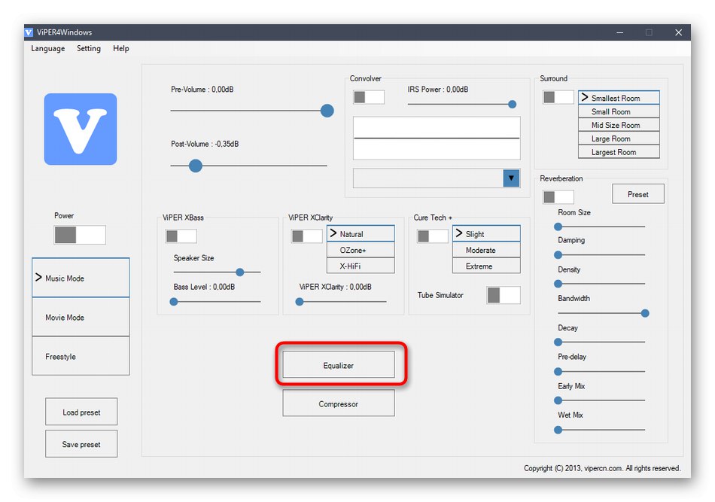This screenshot has height=502, width=715.
Task: Open the Convolver impulse response dropdown arrow
Action: 511,178
